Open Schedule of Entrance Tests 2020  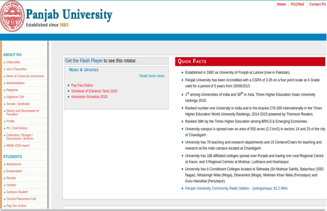coord(94,91)
